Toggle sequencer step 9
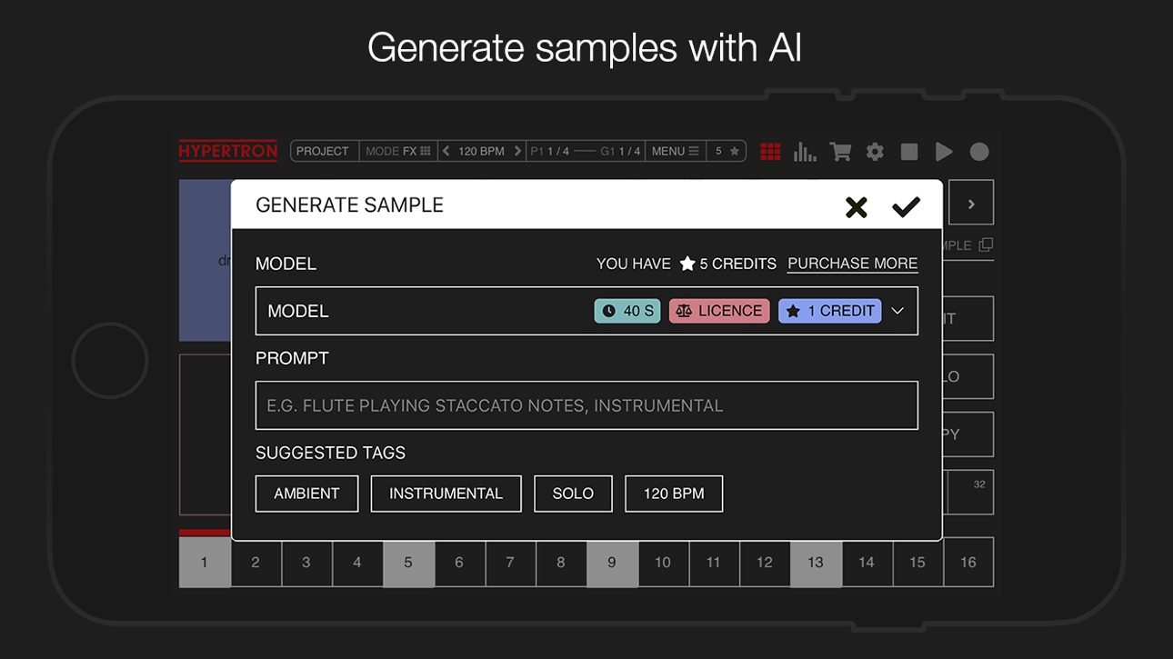 pos(612,563)
